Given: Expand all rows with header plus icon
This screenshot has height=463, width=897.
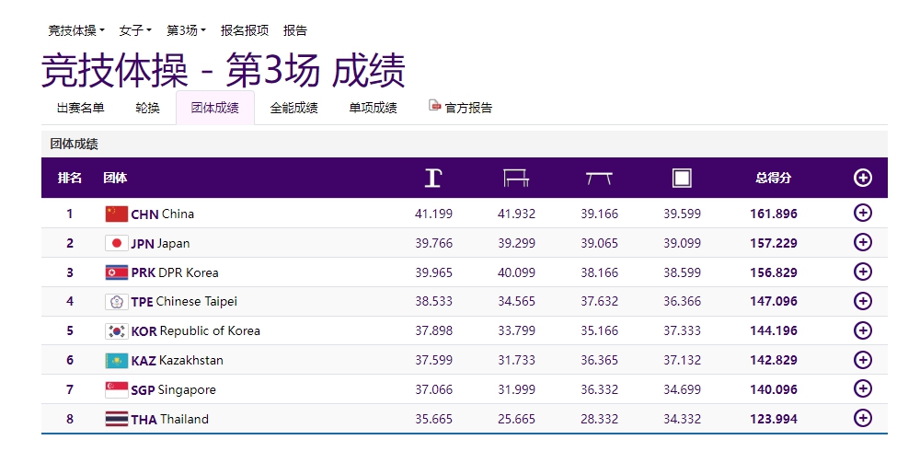Looking at the screenshot, I should tap(863, 178).
